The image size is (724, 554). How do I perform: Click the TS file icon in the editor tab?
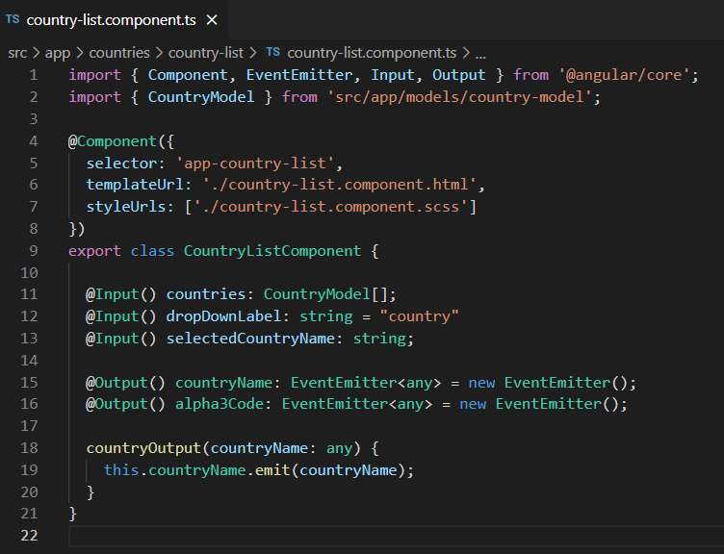13,19
